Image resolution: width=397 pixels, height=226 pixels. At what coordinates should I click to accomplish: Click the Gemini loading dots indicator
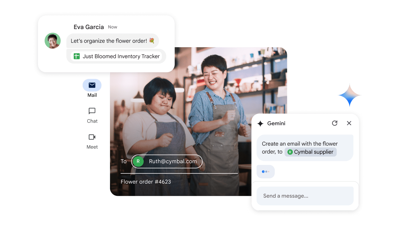(x=265, y=171)
